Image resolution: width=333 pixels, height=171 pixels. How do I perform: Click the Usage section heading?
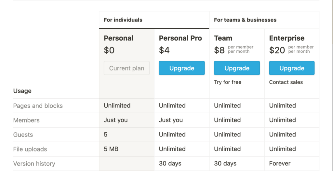coord(22,91)
